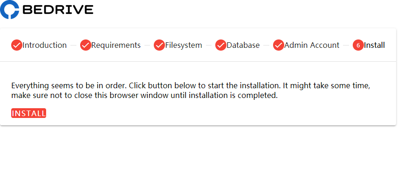Select the Requirements step checkmark icon

[x=86, y=45]
